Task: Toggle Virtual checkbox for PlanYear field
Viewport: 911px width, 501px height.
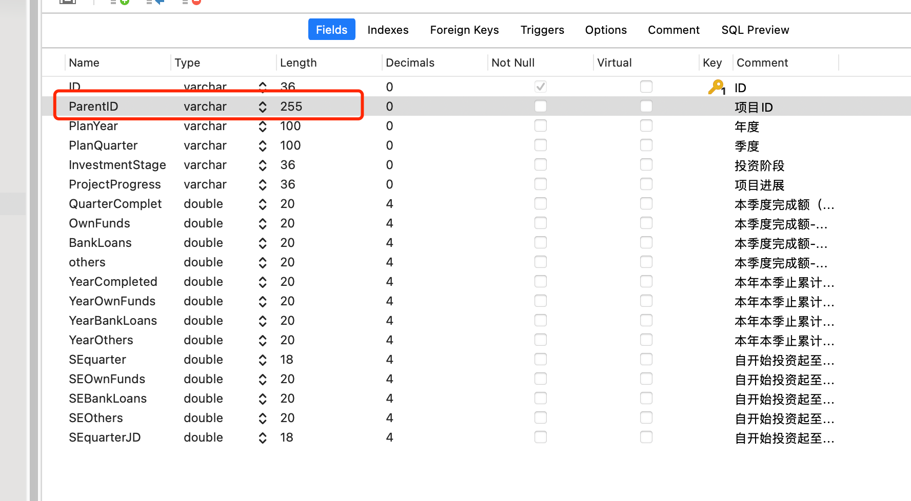Action: [646, 126]
